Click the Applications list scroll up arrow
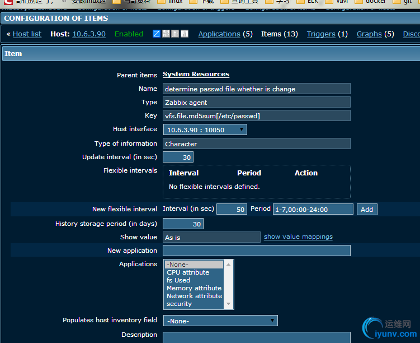Viewport: 420px width, 343px height. tap(228, 265)
